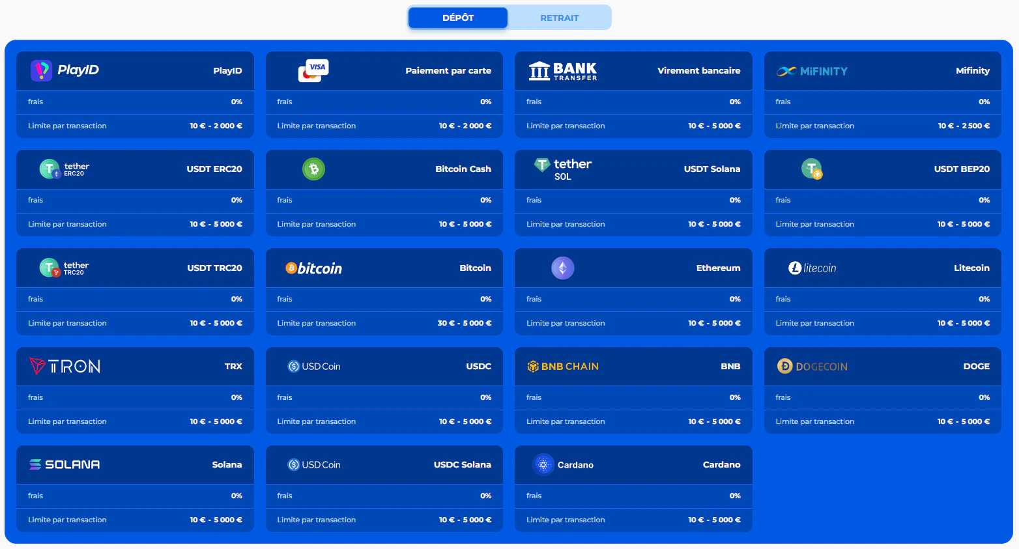Click the USD Coin logo in USDC card
Image resolution: width=1019 pixels, height=549 pixels.
pyautogui.click(x=314, y=367)
